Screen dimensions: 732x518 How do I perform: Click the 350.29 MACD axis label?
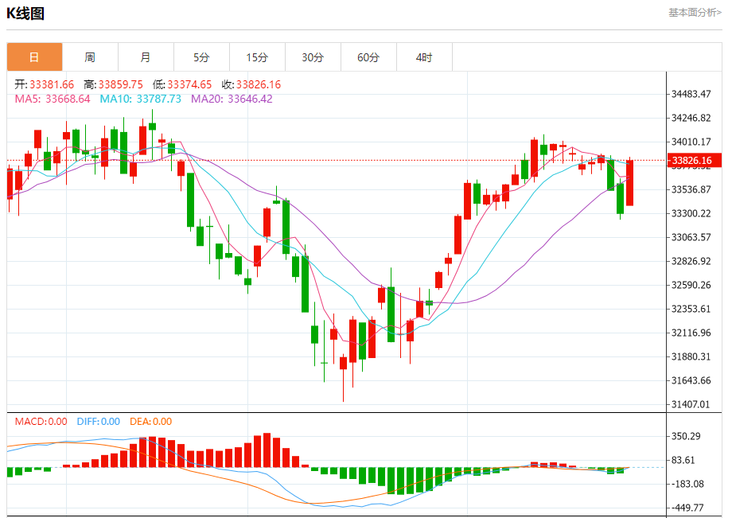coord(686,436)
